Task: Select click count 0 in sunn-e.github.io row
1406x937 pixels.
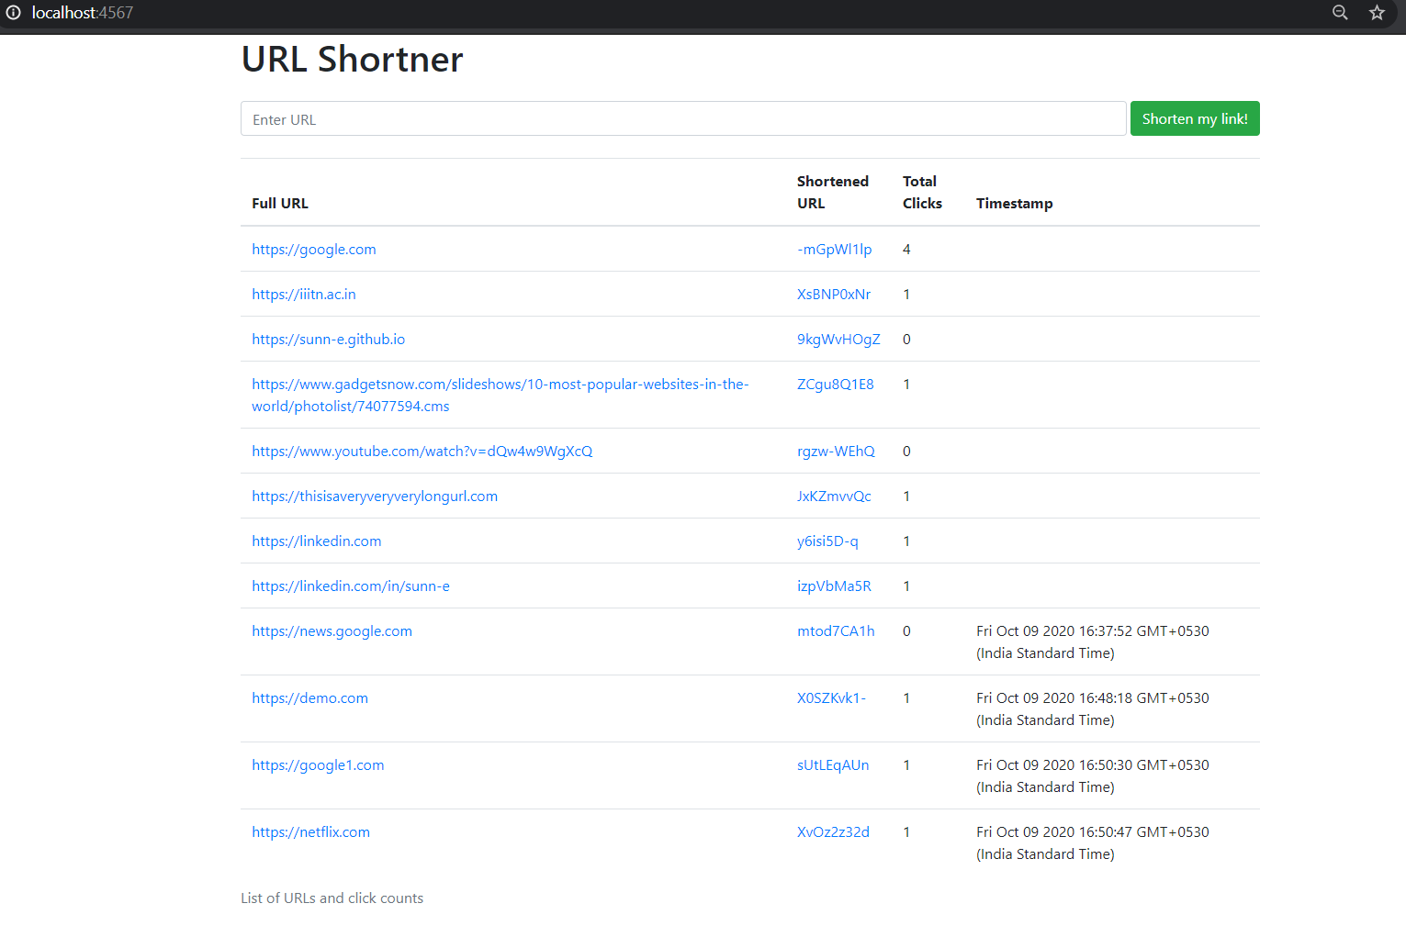Action: 906,339
